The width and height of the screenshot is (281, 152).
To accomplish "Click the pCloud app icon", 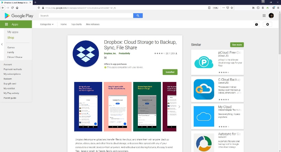I will point(204,62).
